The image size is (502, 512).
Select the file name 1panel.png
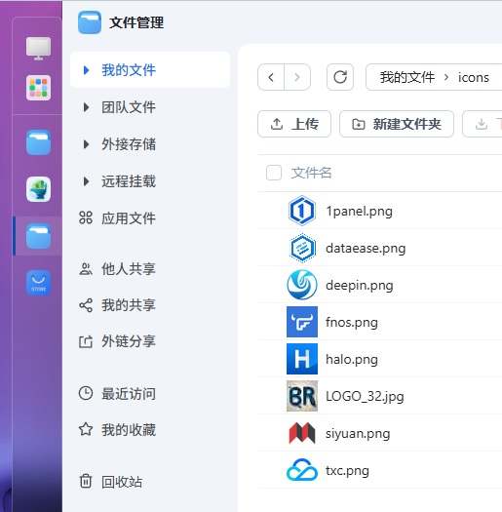(359, 212)
